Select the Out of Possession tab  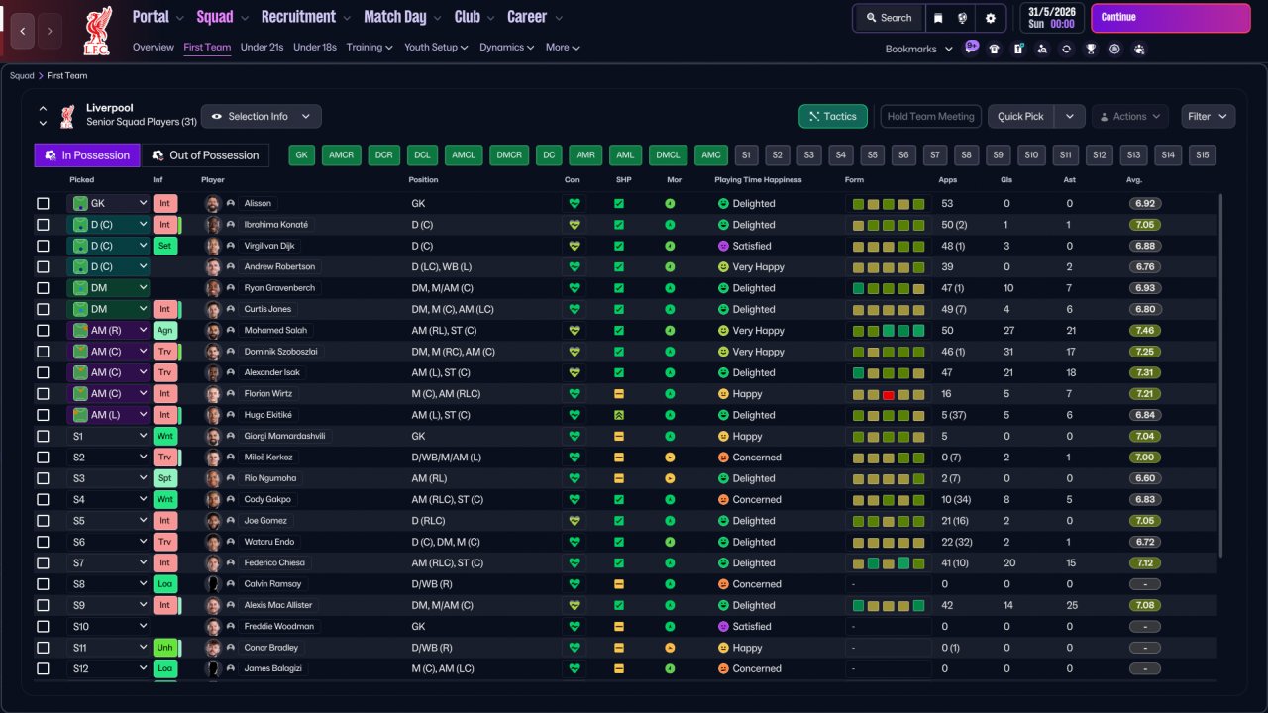click(205, 155)
